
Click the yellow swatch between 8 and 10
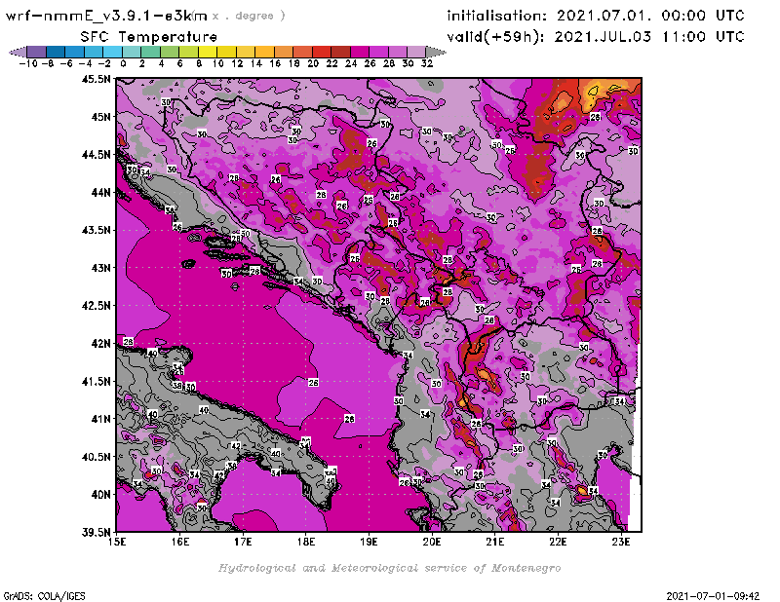(x=208, y=52)
